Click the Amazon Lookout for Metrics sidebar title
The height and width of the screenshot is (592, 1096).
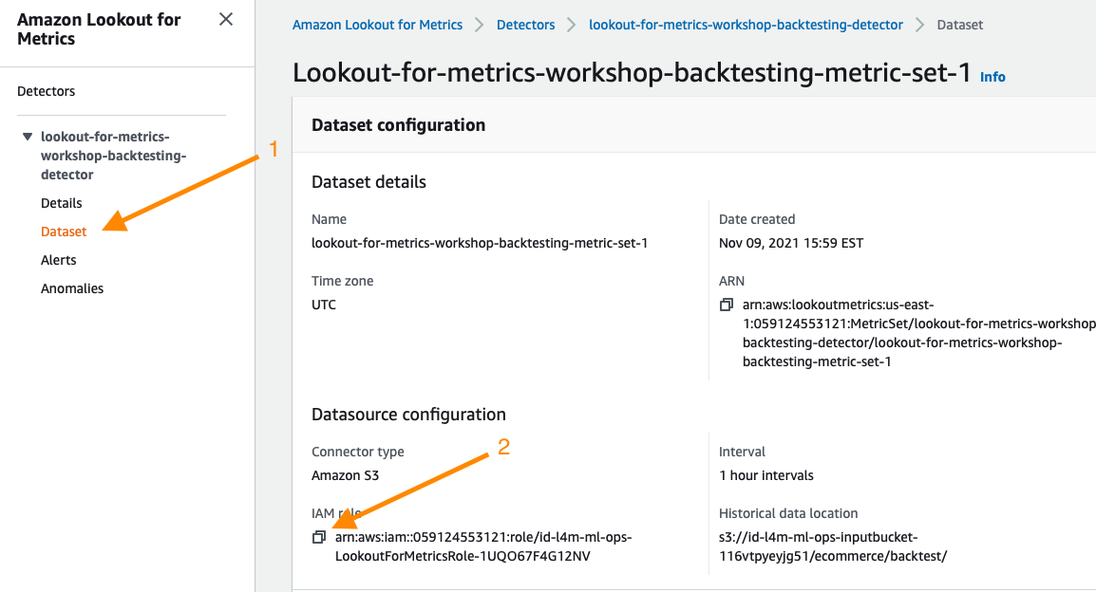coord(99,29)
